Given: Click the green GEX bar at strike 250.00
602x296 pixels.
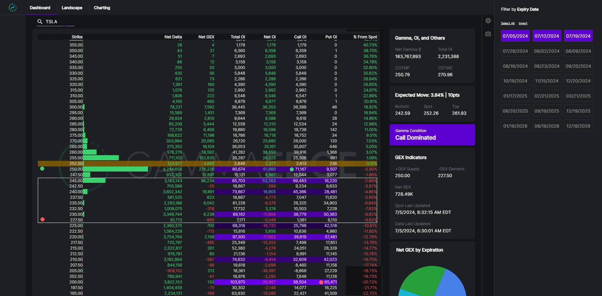Looking at the screenshot, I should pyautogui.click(x=115, y=169).
